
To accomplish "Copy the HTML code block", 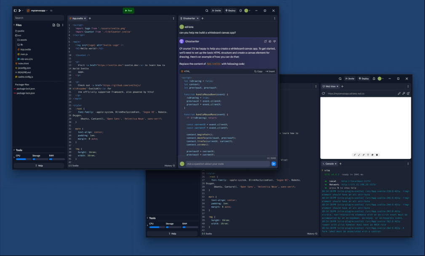I will click(258, 71).
